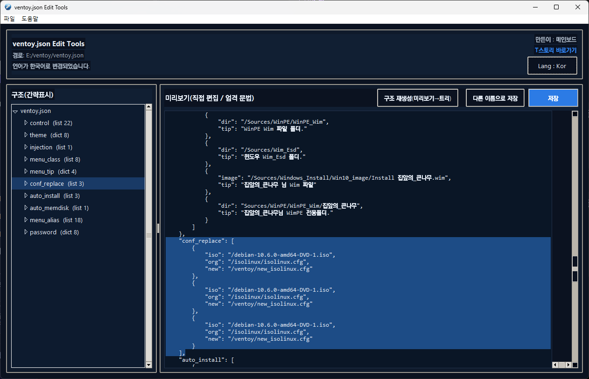This screenshot has height=379, width=589.
Task: Click the splitter handle between the panels
Action: point(158,228)
